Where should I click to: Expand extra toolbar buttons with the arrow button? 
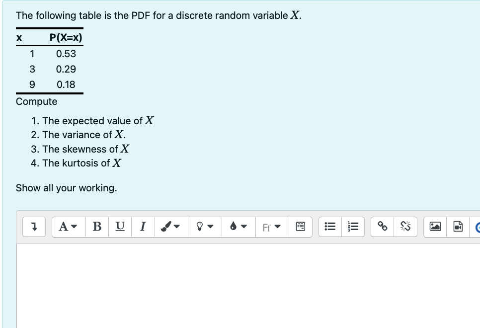34,227
